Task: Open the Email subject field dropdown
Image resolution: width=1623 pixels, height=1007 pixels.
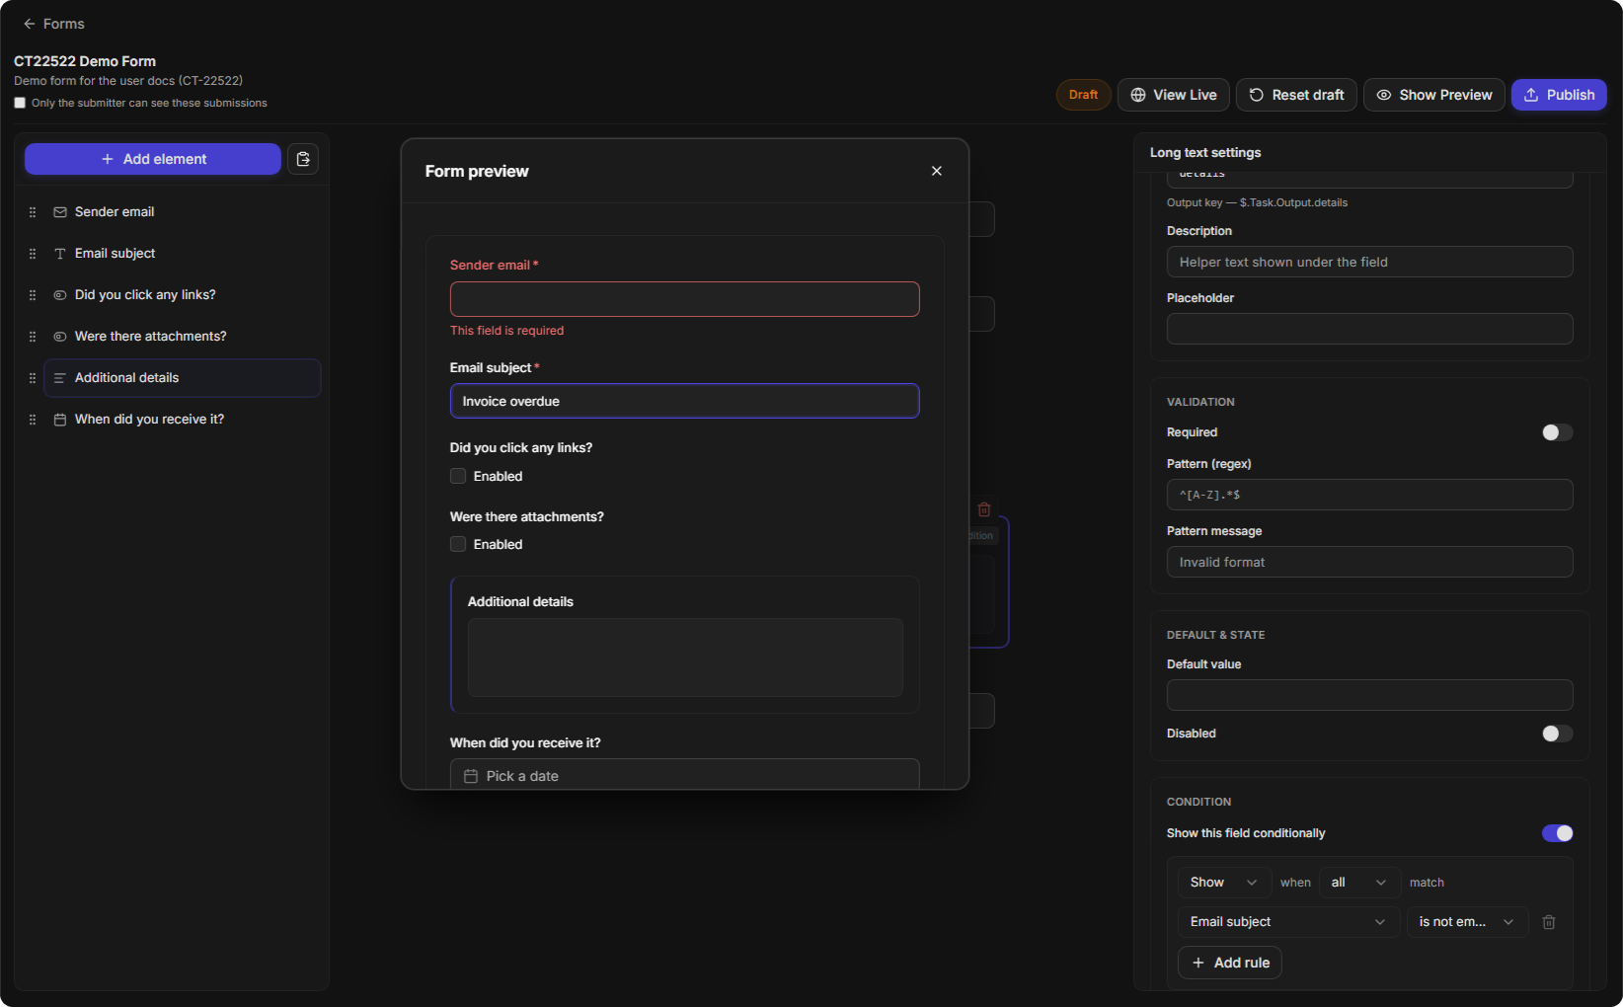Action: 1288,922
